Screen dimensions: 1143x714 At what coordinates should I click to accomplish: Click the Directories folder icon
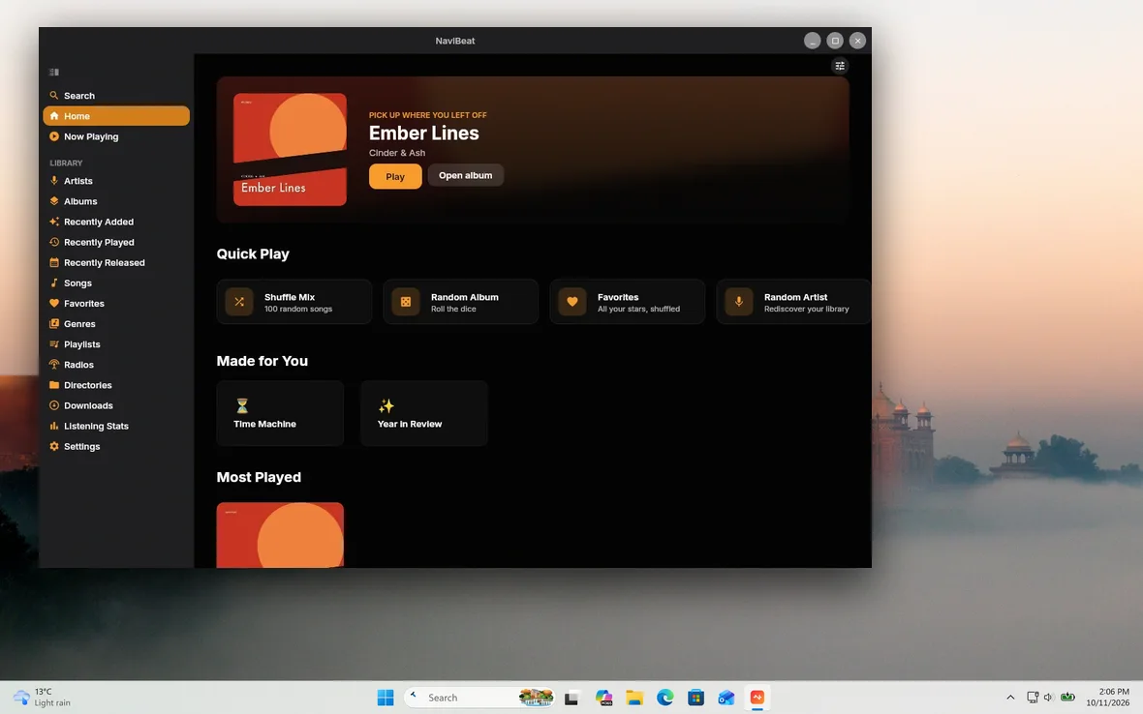tap(54, 384)
